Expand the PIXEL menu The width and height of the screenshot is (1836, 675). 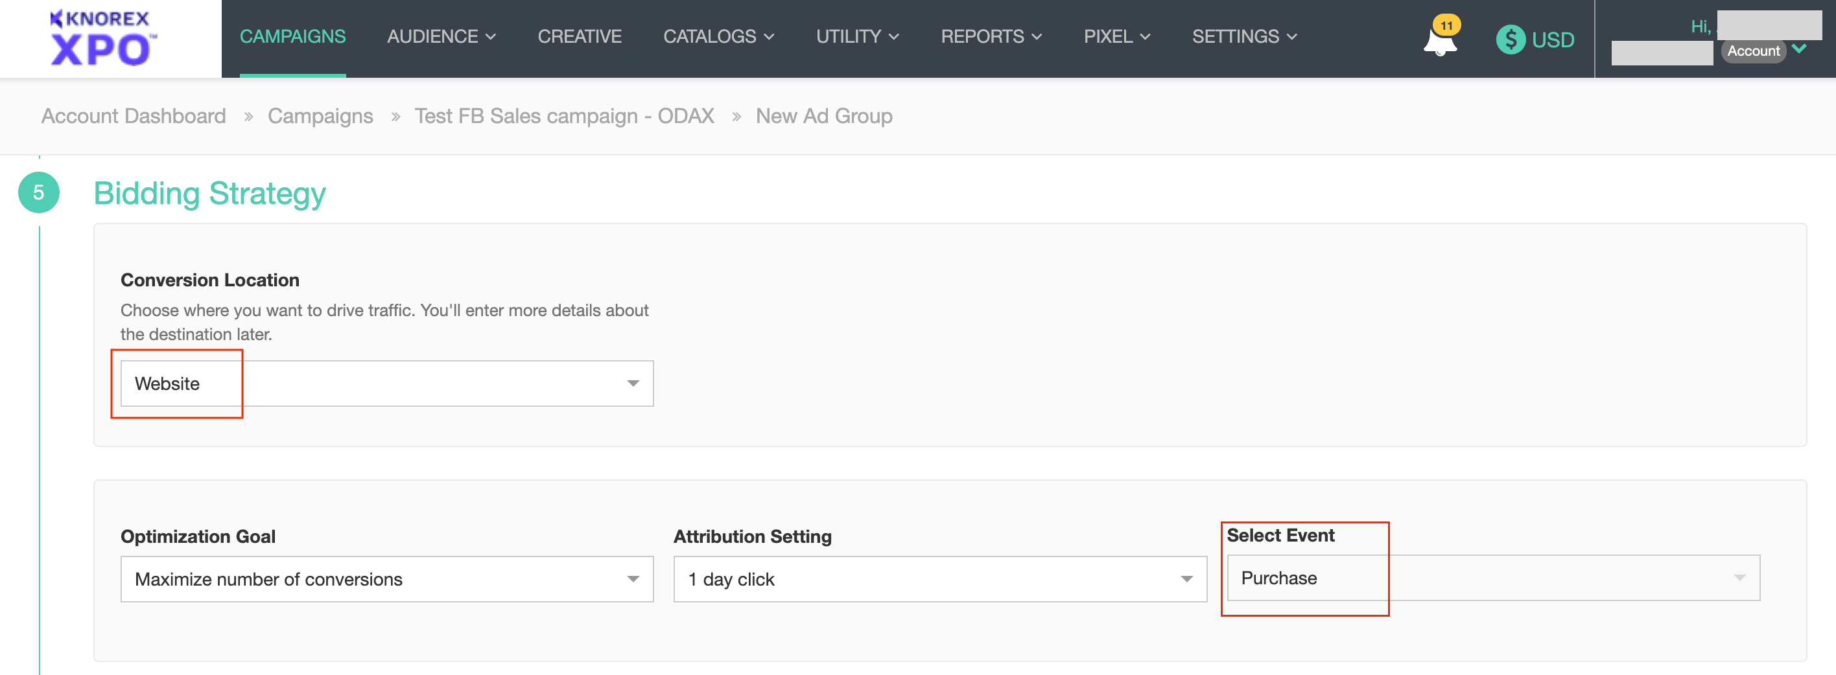click(1117, 36)
